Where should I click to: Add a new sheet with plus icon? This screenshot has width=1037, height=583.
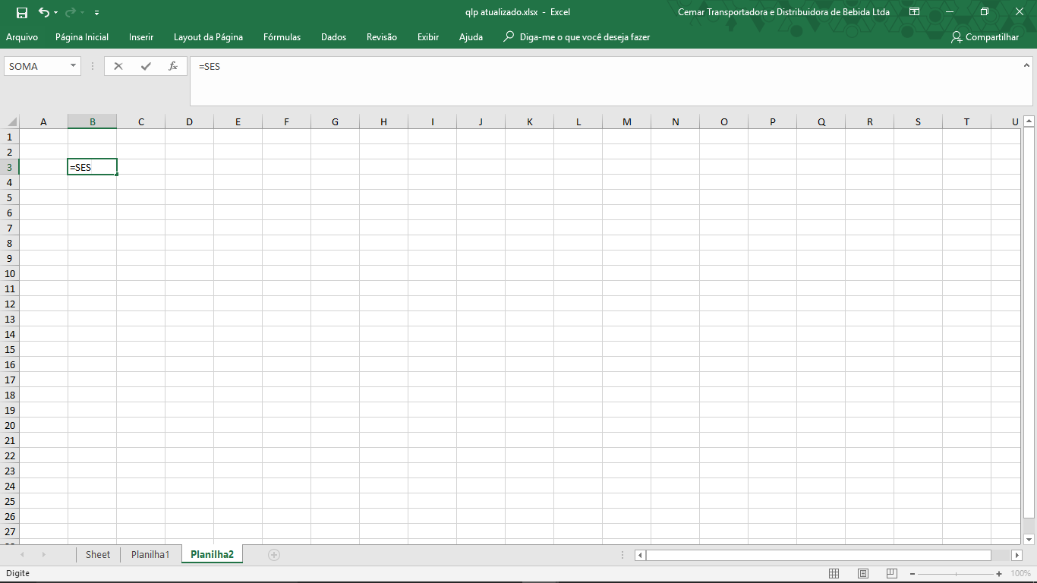tap(274, 555)
